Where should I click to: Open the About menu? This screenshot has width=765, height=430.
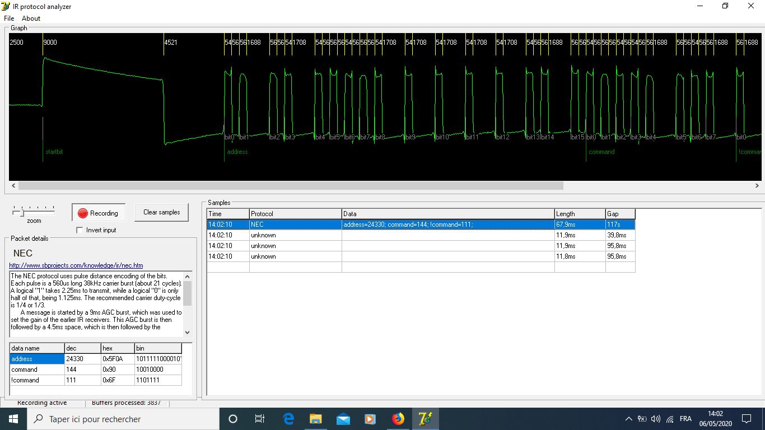(31, 18)
